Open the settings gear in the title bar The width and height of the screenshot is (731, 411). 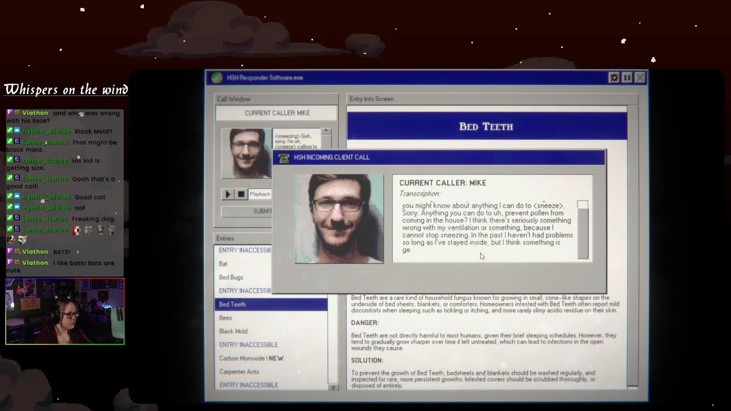point(614,77)
